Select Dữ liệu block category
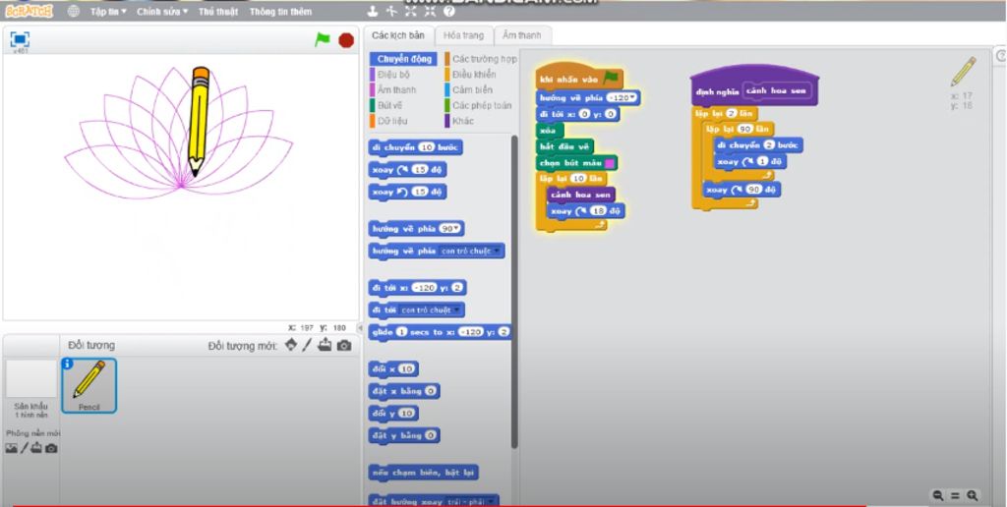The height and width of the screenshot is (507, 1007). pyautogui.click(x=391, y=121)
